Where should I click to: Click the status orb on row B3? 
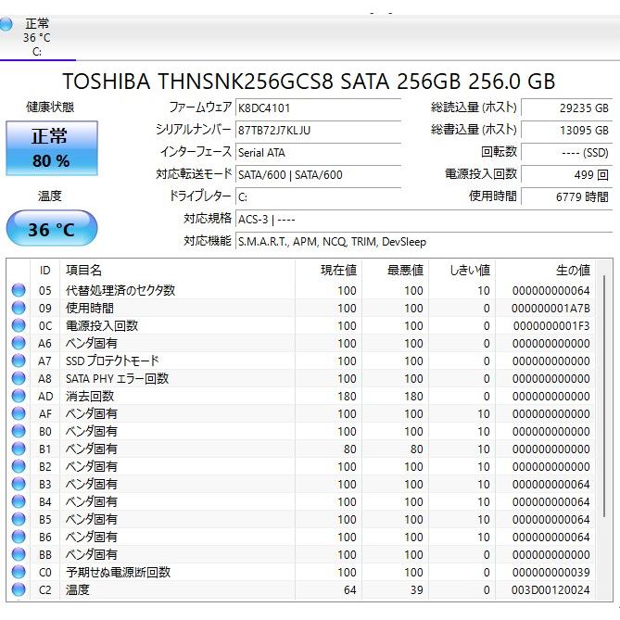click(x=19, y=484)
